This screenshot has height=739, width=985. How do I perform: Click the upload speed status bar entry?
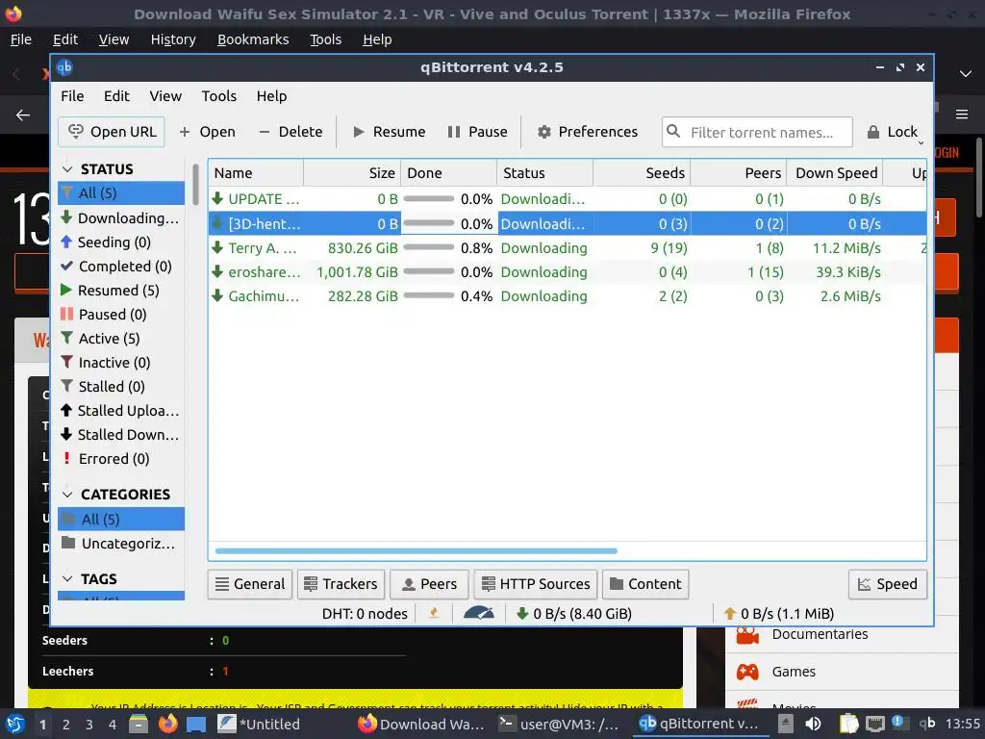pos(779,614)
